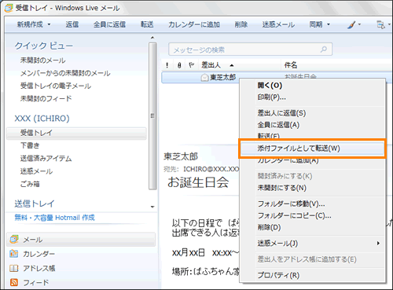Click the カレンダーに追加 toolbar button

point(194,24)
